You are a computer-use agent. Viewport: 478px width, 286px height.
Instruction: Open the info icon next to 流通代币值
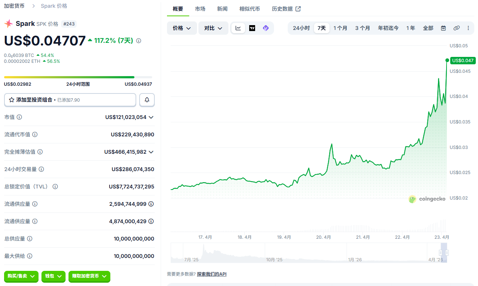[x=35, y=135]
